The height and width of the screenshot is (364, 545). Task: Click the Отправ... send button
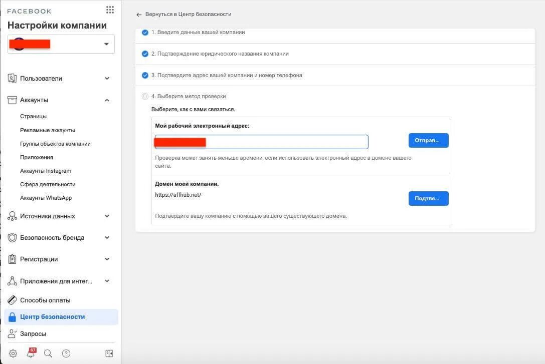428,141
